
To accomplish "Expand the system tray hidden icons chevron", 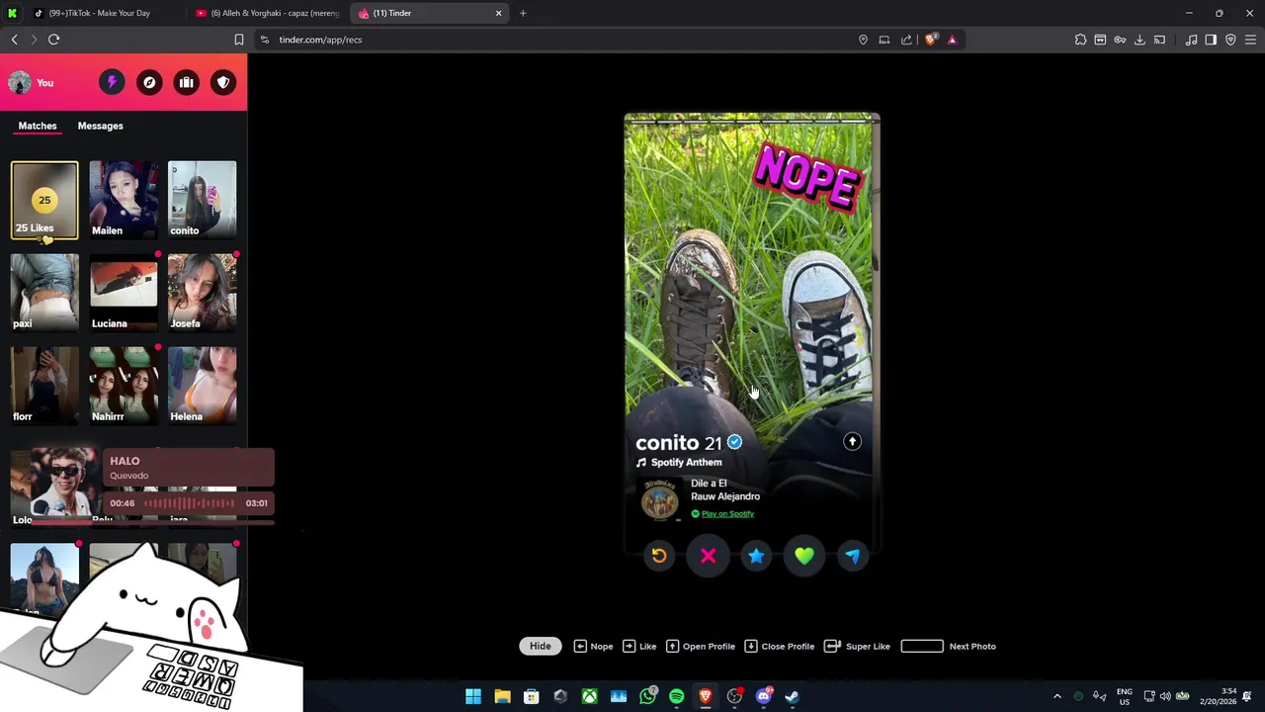I will tap(1056, 696).
